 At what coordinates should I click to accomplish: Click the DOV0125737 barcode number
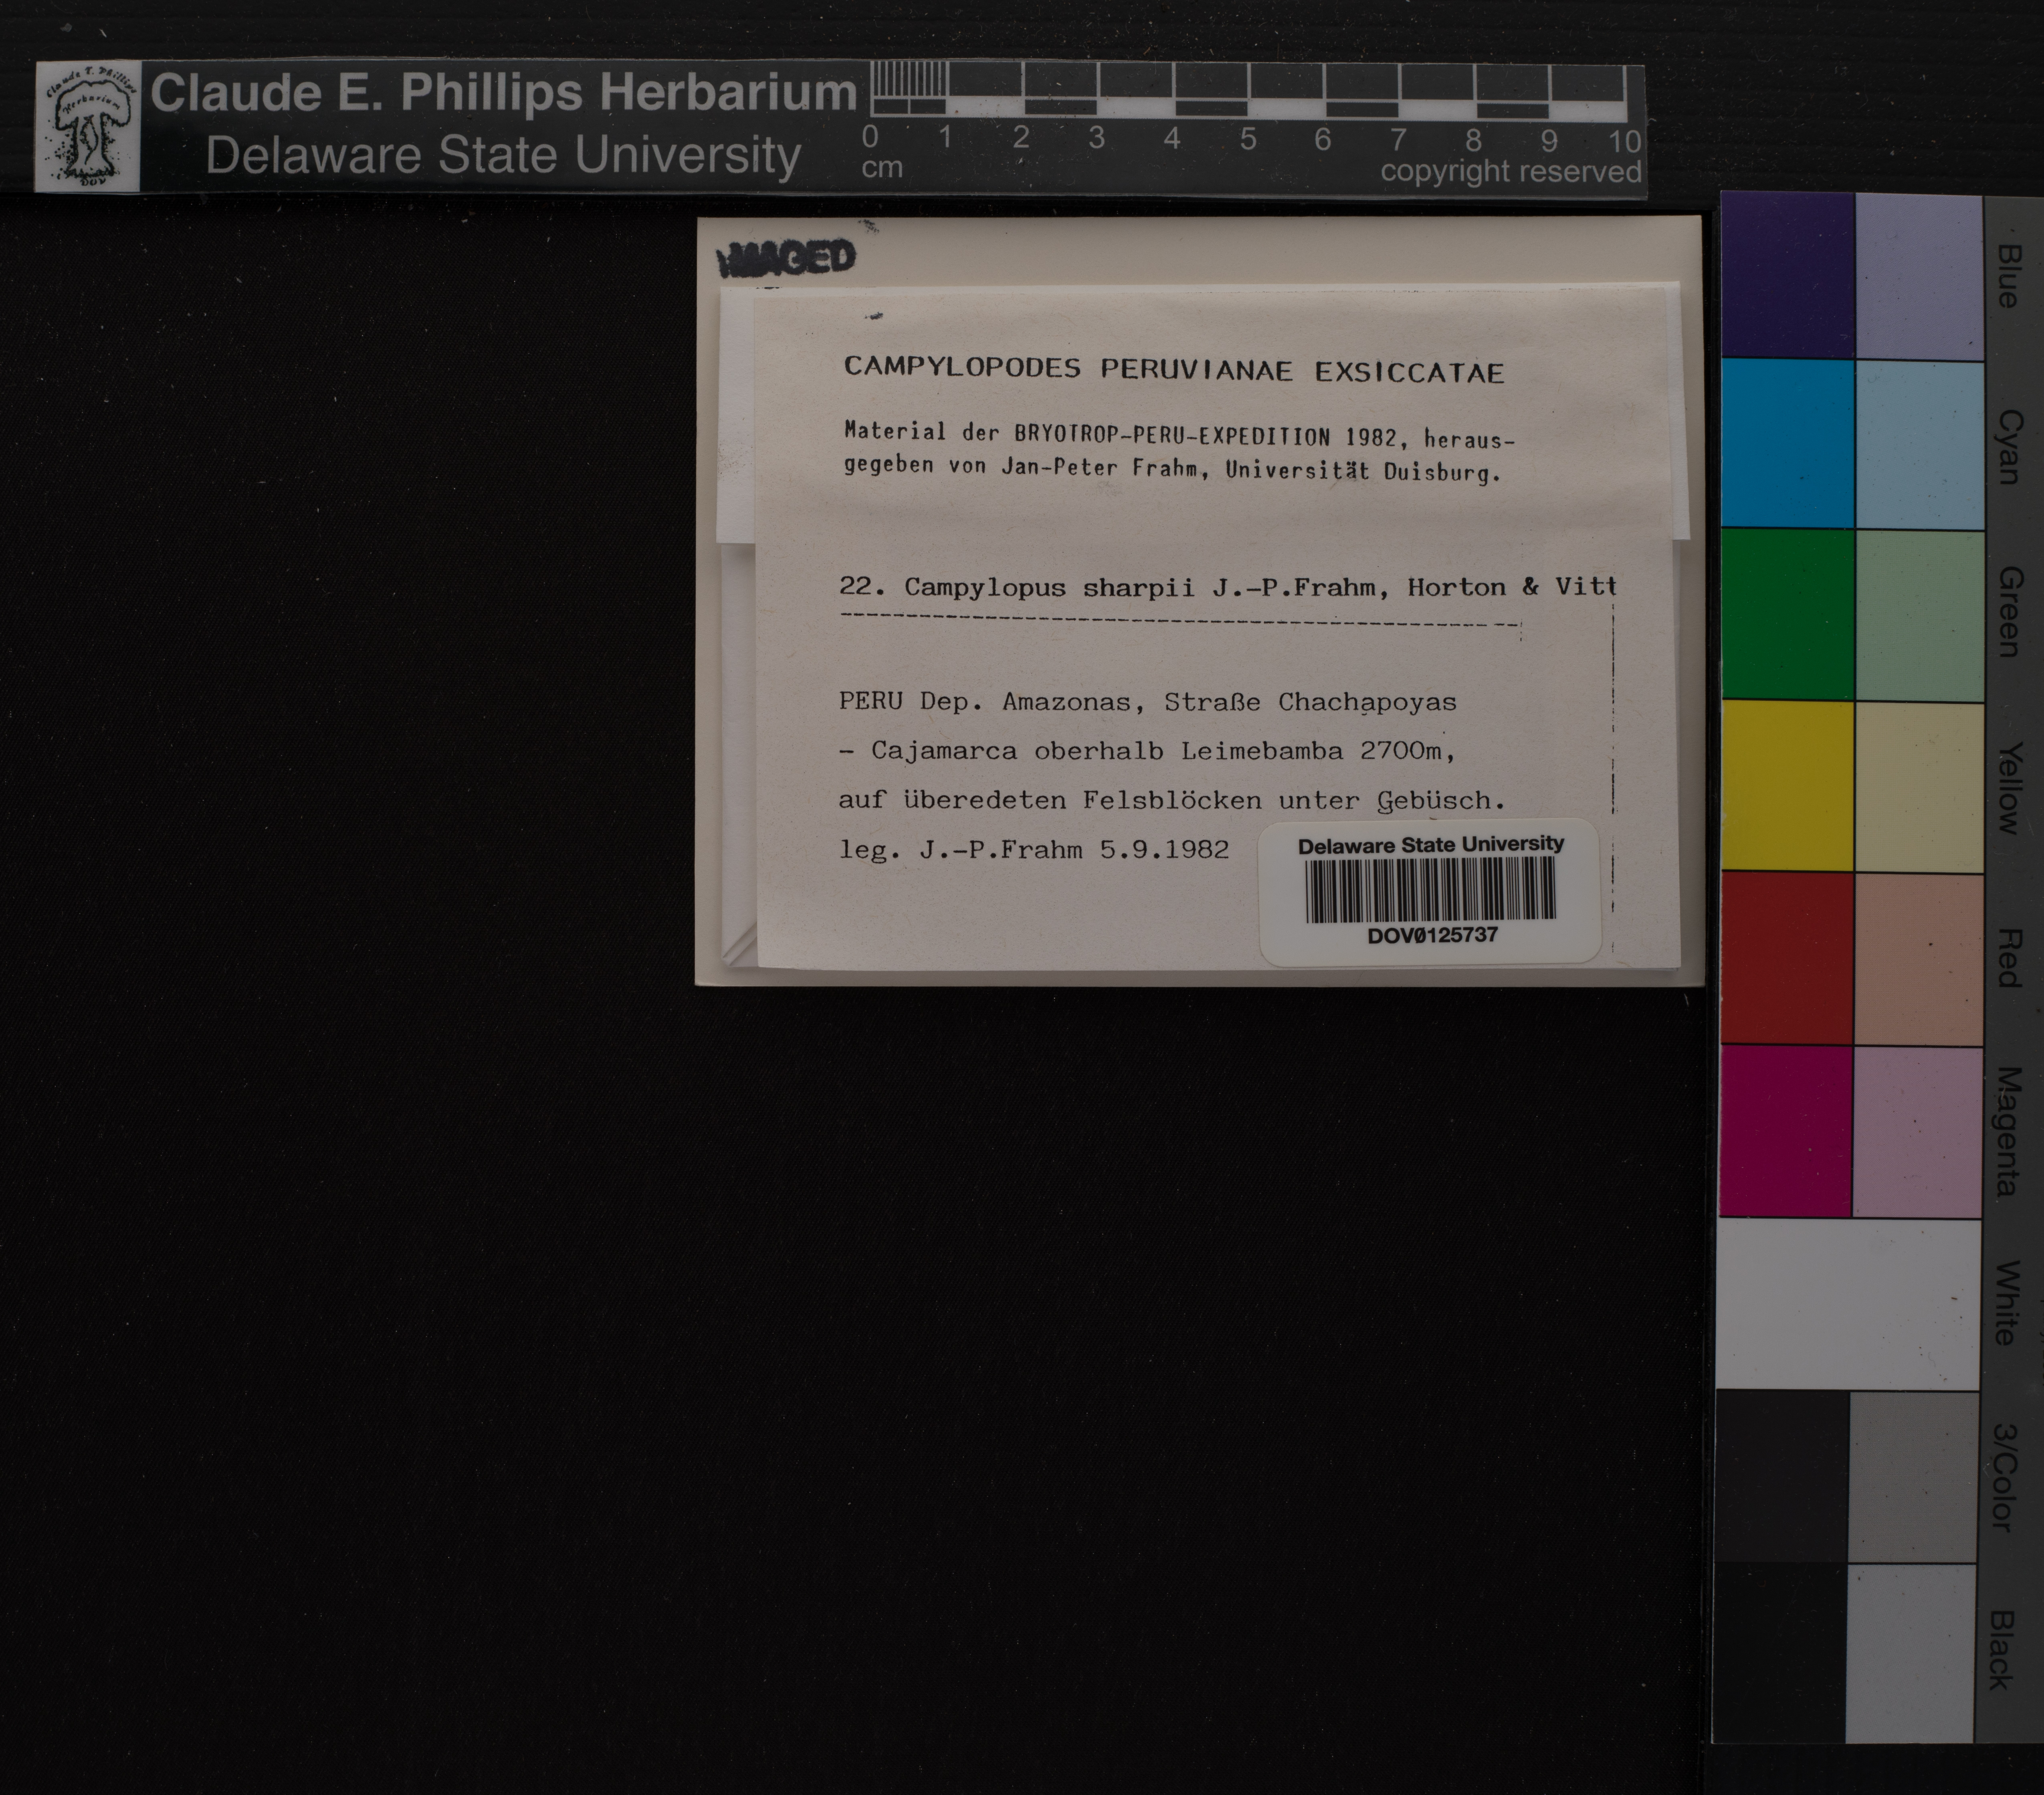tap(1432, 936)
